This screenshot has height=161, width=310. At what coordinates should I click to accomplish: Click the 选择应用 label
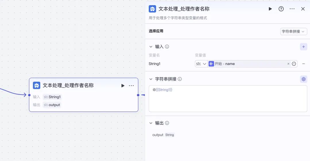pyautogui.click(x=156, y=31)
